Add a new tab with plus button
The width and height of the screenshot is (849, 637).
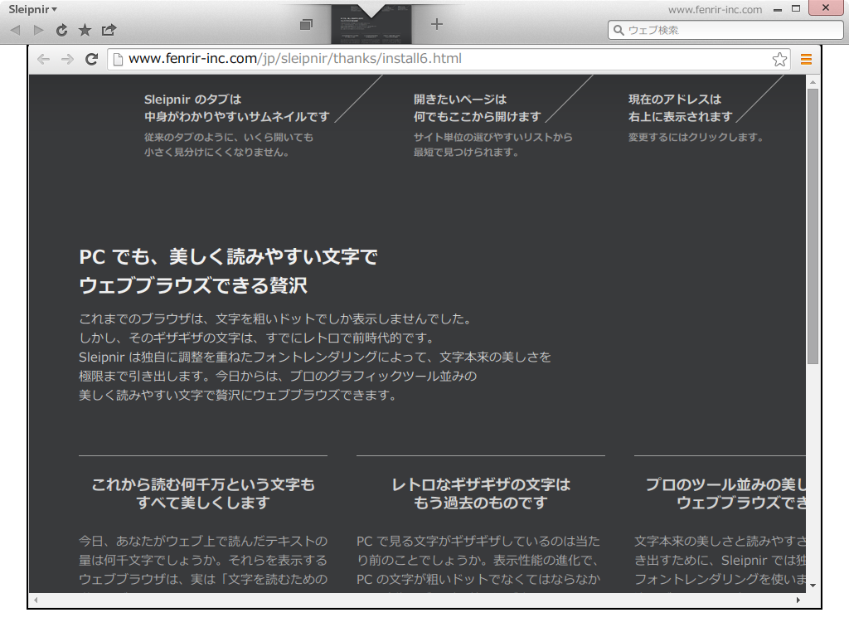click(437, 24)
